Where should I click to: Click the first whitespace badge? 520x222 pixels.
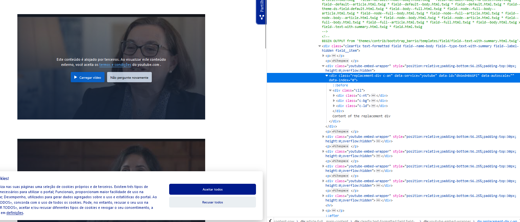(340, 61)
